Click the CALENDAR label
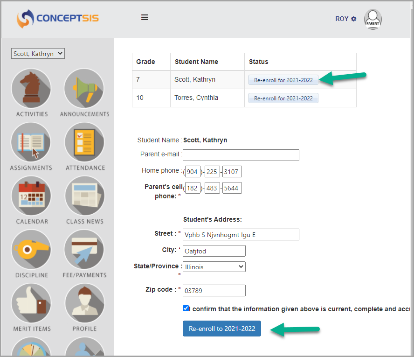Screen dimensions: 414x357 pyautogui.click(x=32, y=222)
